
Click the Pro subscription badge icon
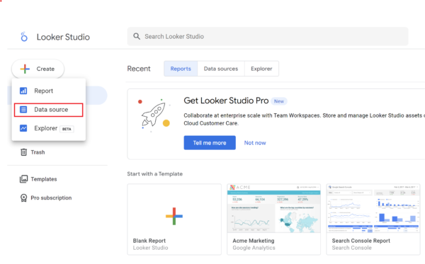coord(23,198)
